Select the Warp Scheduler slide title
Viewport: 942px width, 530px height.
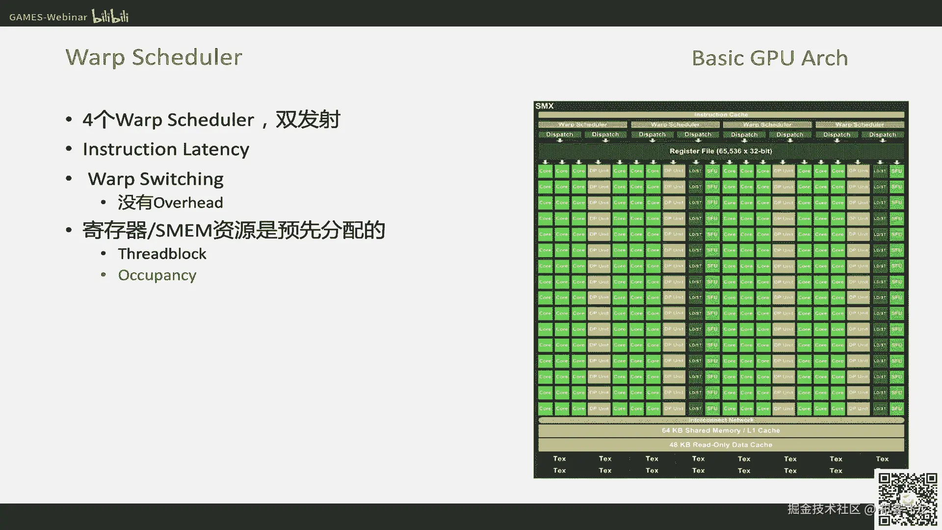click(x=154, y=57)
